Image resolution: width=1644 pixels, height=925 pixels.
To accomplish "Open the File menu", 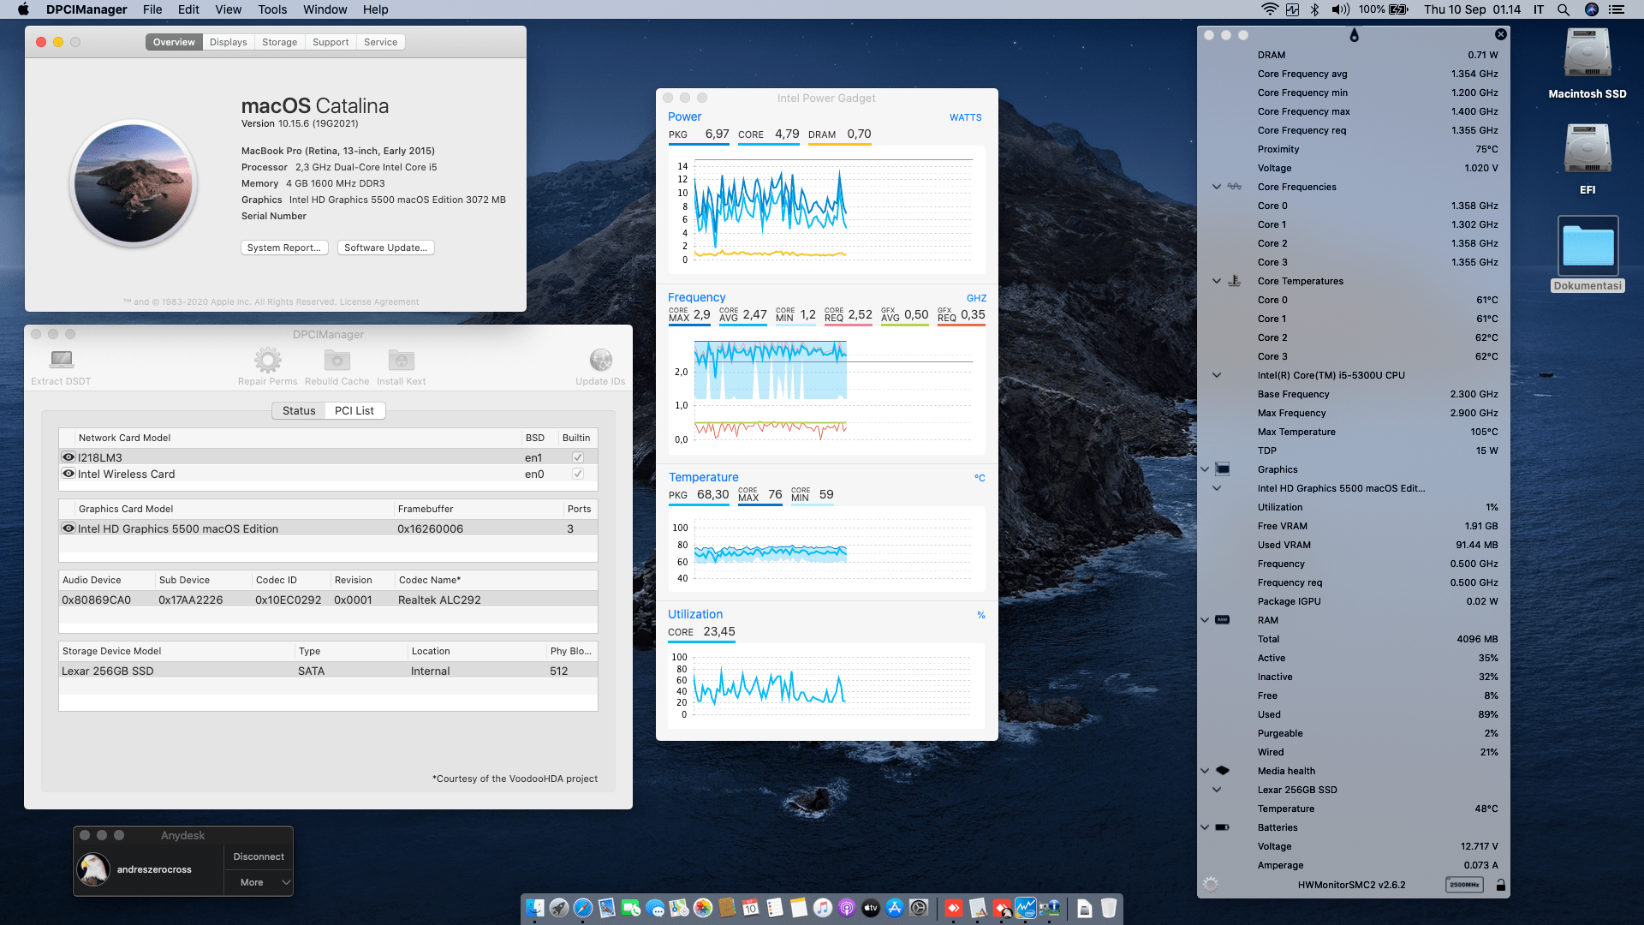I will [152, 9].
